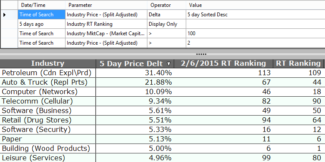Screen dimensions: 325x162
Task: Click the RT Ranking column header
Action: pyautogui.click(x=298, y=64)
